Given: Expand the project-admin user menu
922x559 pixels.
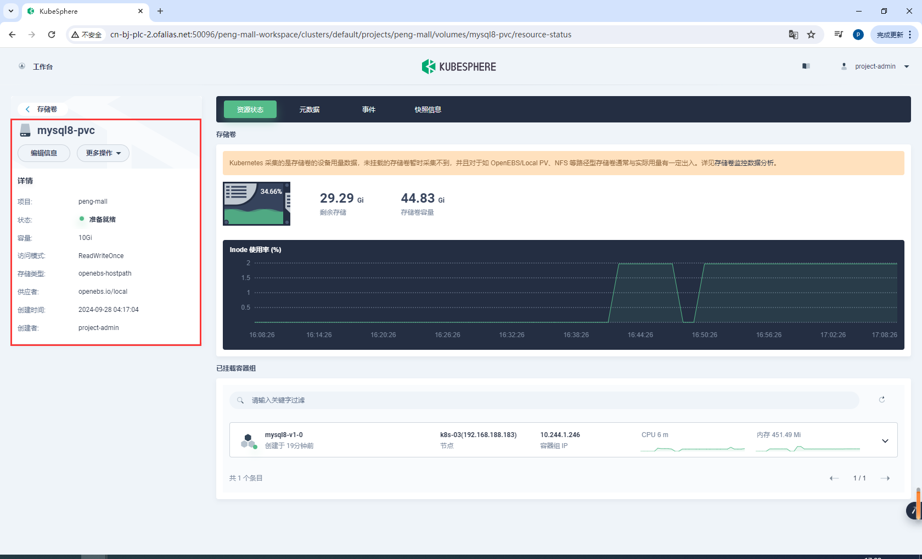Looking at the screenshot, I should click(907, 66).
